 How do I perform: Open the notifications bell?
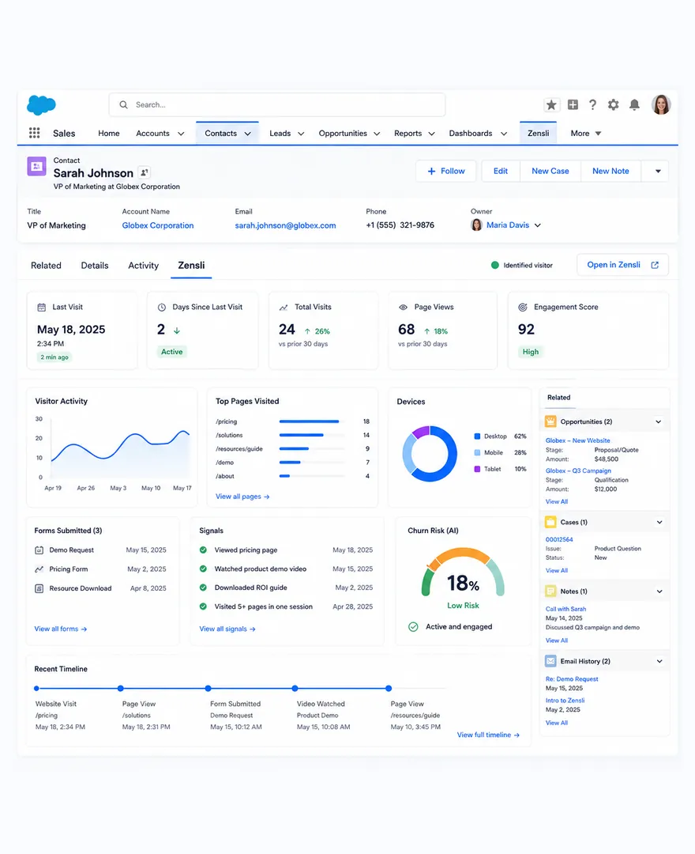(634, 104)
